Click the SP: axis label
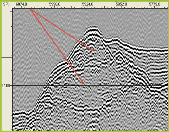The height and width of the screenshot is (132, 169). point(6,4)
